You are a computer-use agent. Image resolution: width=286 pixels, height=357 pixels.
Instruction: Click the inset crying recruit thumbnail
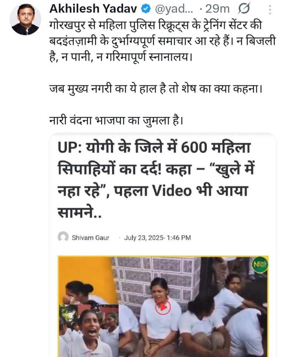coord(89,331)
